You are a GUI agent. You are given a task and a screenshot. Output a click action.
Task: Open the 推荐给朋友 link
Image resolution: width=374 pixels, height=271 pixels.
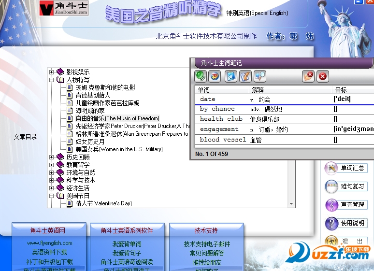point(207,262)
